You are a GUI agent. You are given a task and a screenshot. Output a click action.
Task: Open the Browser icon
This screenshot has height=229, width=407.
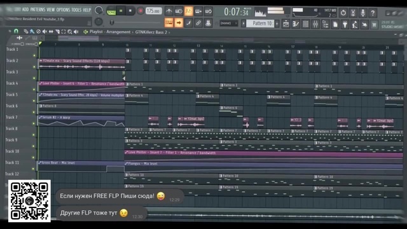click(x=325, y=24)
